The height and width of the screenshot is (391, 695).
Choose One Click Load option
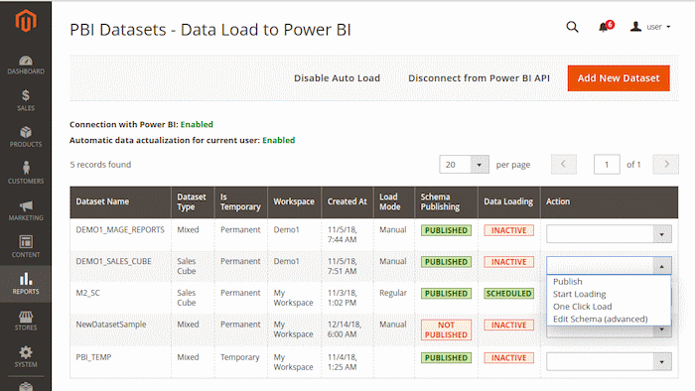tap(582, 307)
